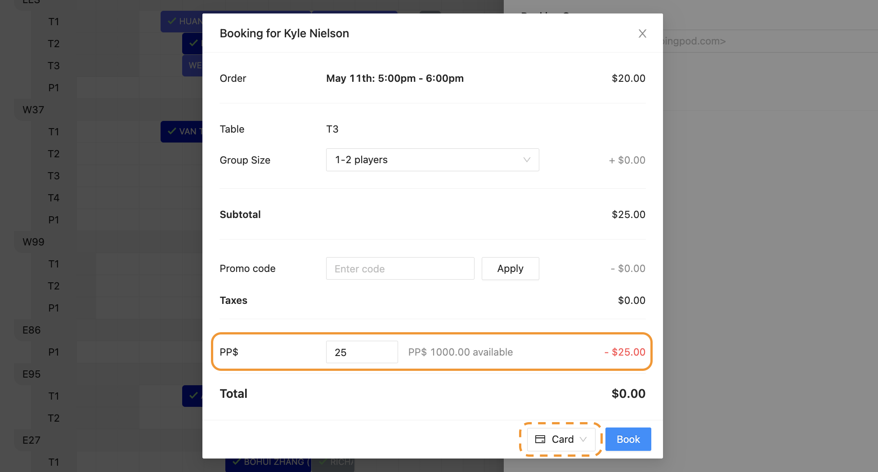
Task: Click the W99 location row label
Action: tap(33, 242)
